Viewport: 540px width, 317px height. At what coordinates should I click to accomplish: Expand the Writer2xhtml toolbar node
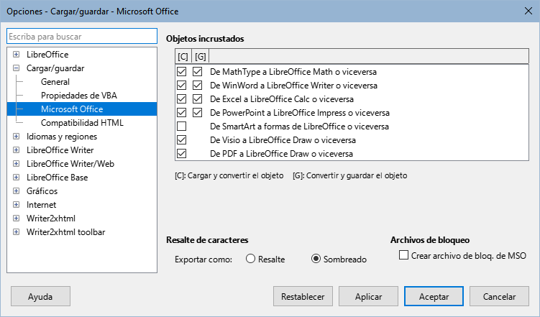[17, 232]
